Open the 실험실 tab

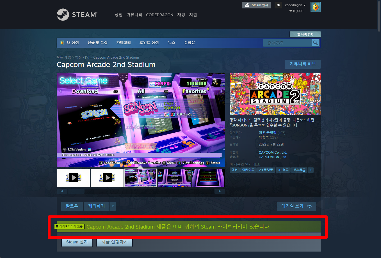[x=190, y=43]
